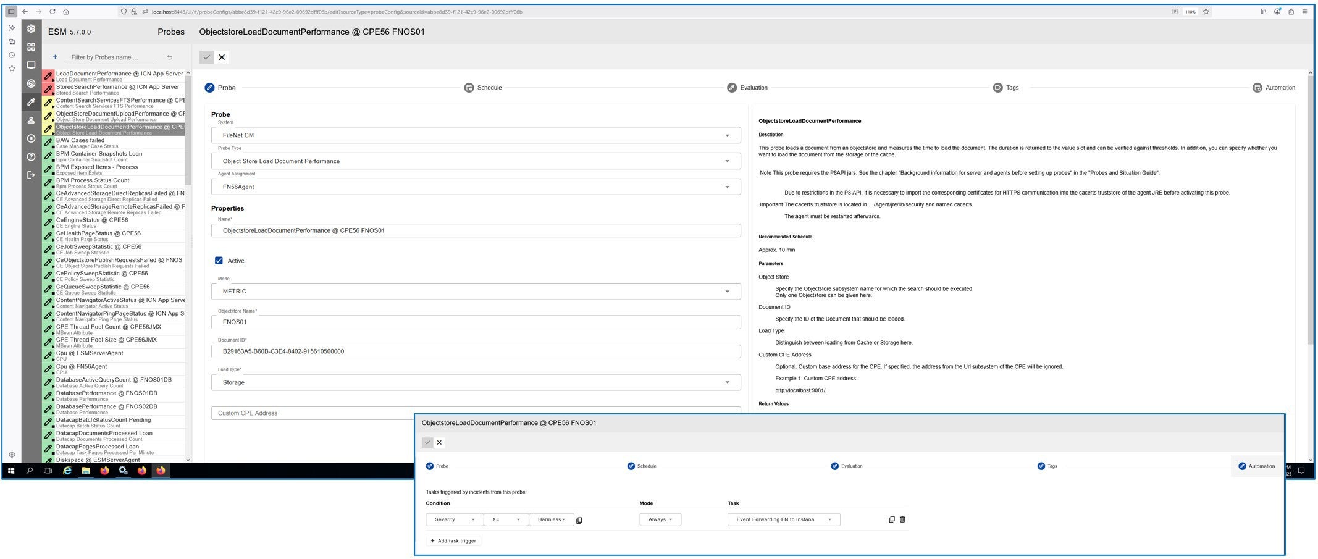The height and width of the screenshot is (559, 1318).
Task: Go to browser home page
Action: (66, 11)
